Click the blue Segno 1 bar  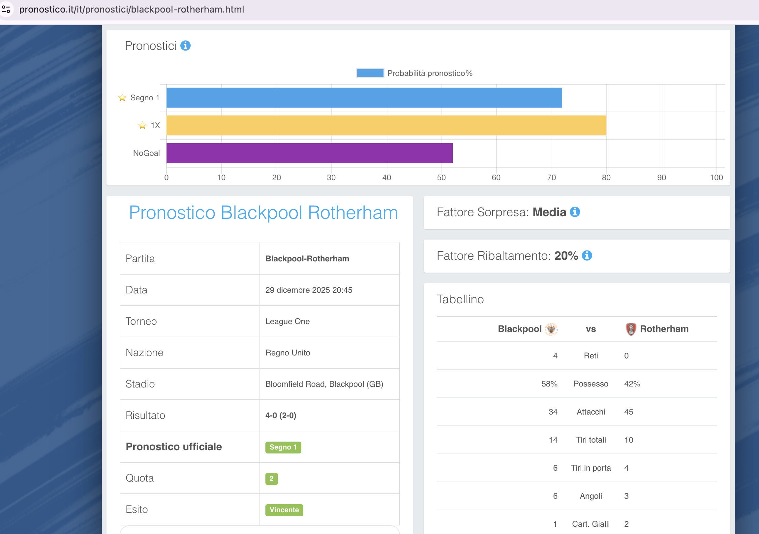pyautogui.click(x=364, y=98)
